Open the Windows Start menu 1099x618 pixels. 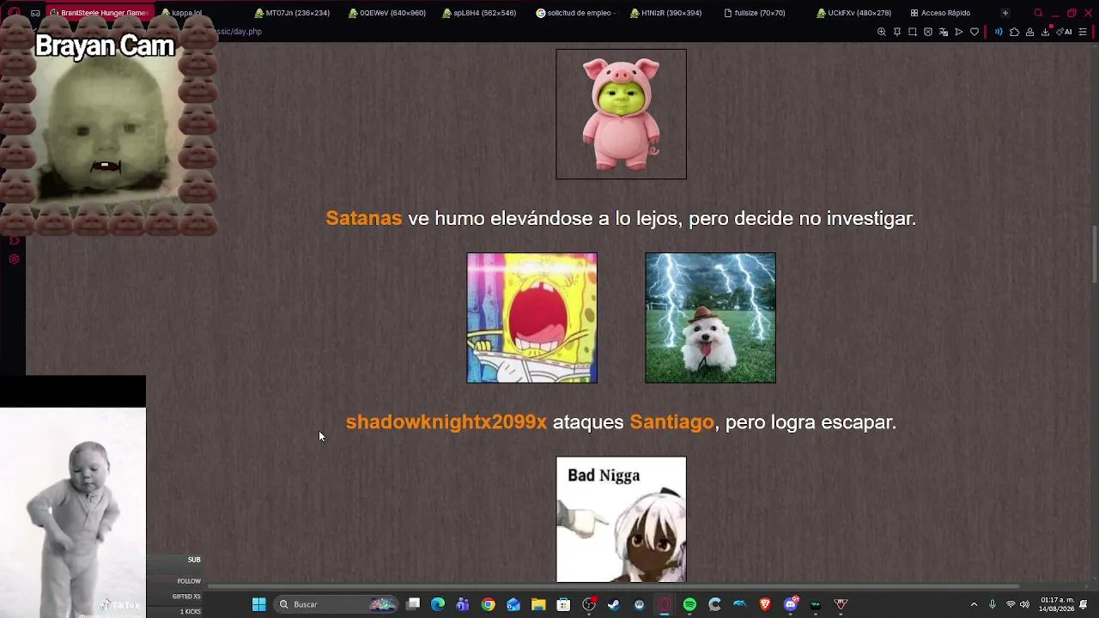(258, 604)
